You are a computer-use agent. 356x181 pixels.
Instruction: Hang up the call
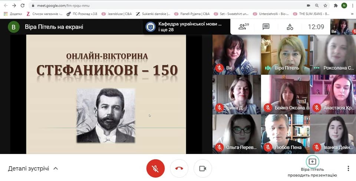pos(179,168)
